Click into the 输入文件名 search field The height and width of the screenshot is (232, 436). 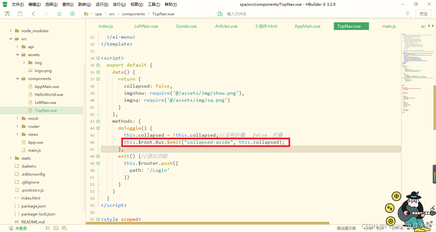314,14
